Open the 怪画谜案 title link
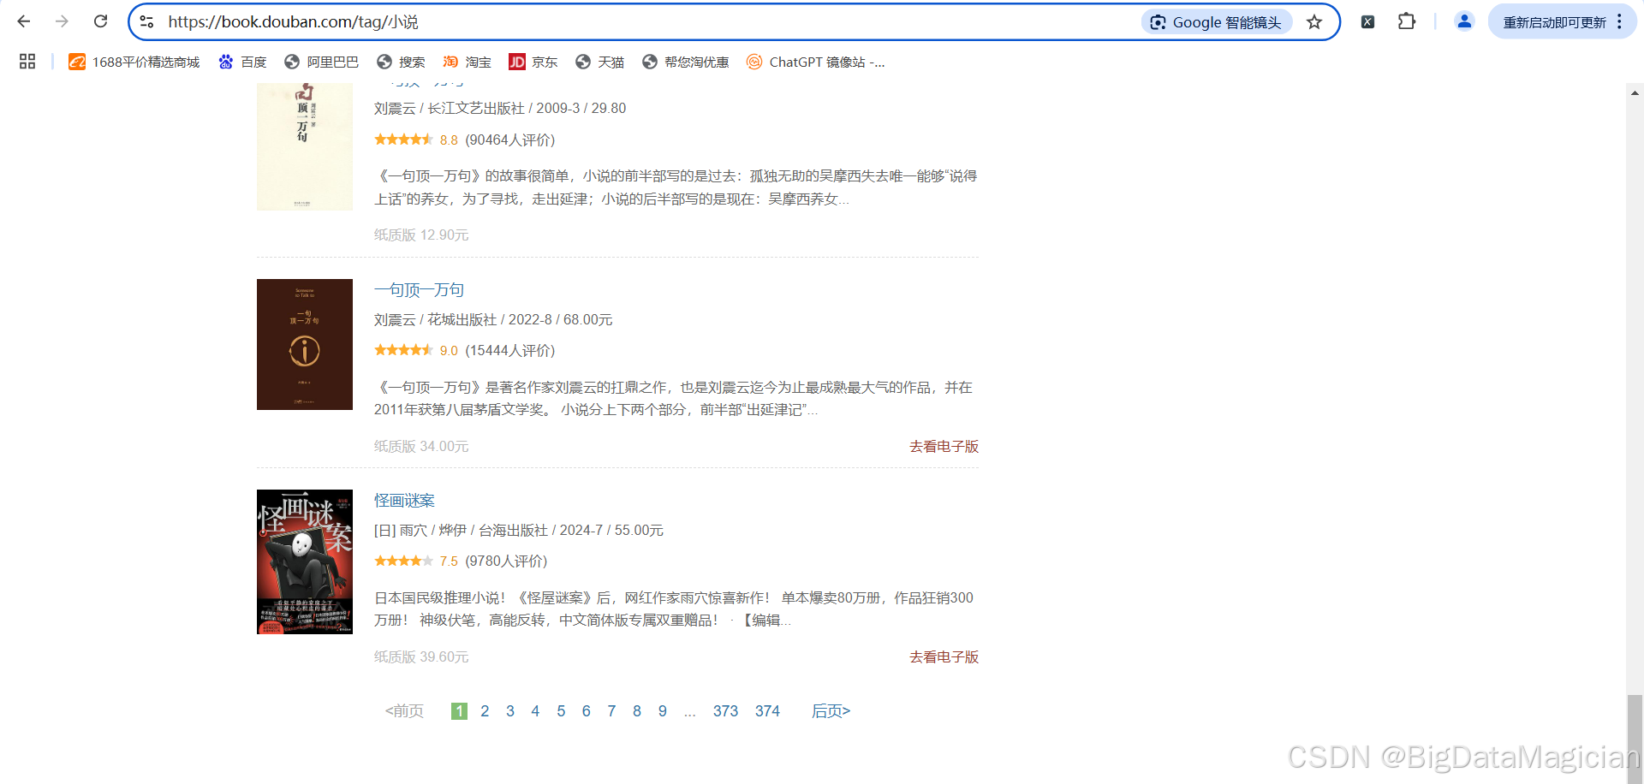The height and width of the screenshot is (784, 1644). point(404,500)
